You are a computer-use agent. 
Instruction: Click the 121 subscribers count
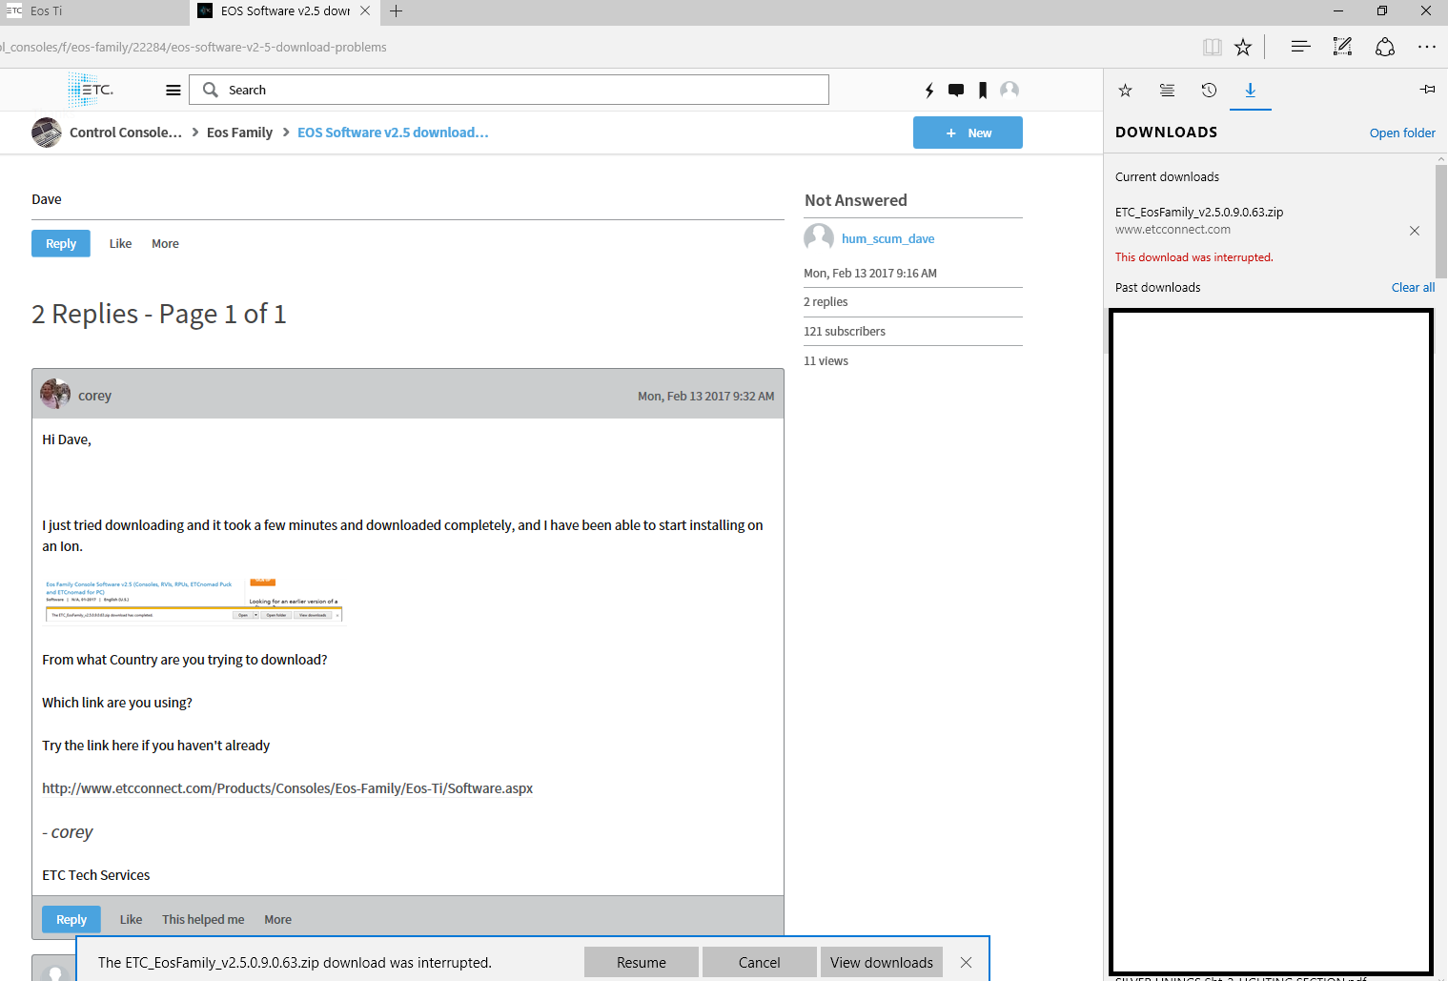pos(845,331)
